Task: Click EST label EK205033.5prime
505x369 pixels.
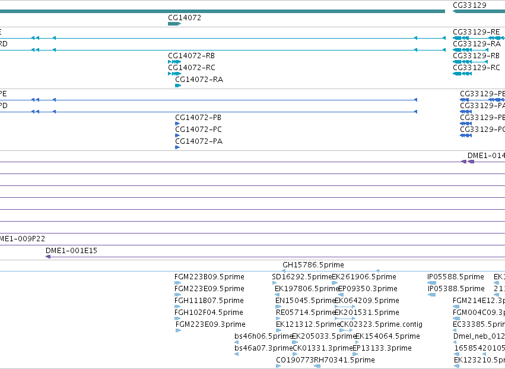Action: (323, 336)
